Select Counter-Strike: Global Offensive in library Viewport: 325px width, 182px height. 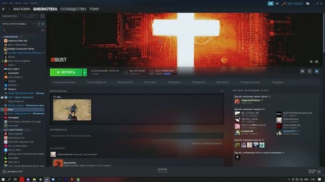[24, 53]
